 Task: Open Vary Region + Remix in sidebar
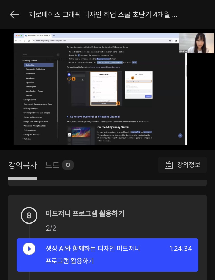click(x=34, y=91)
